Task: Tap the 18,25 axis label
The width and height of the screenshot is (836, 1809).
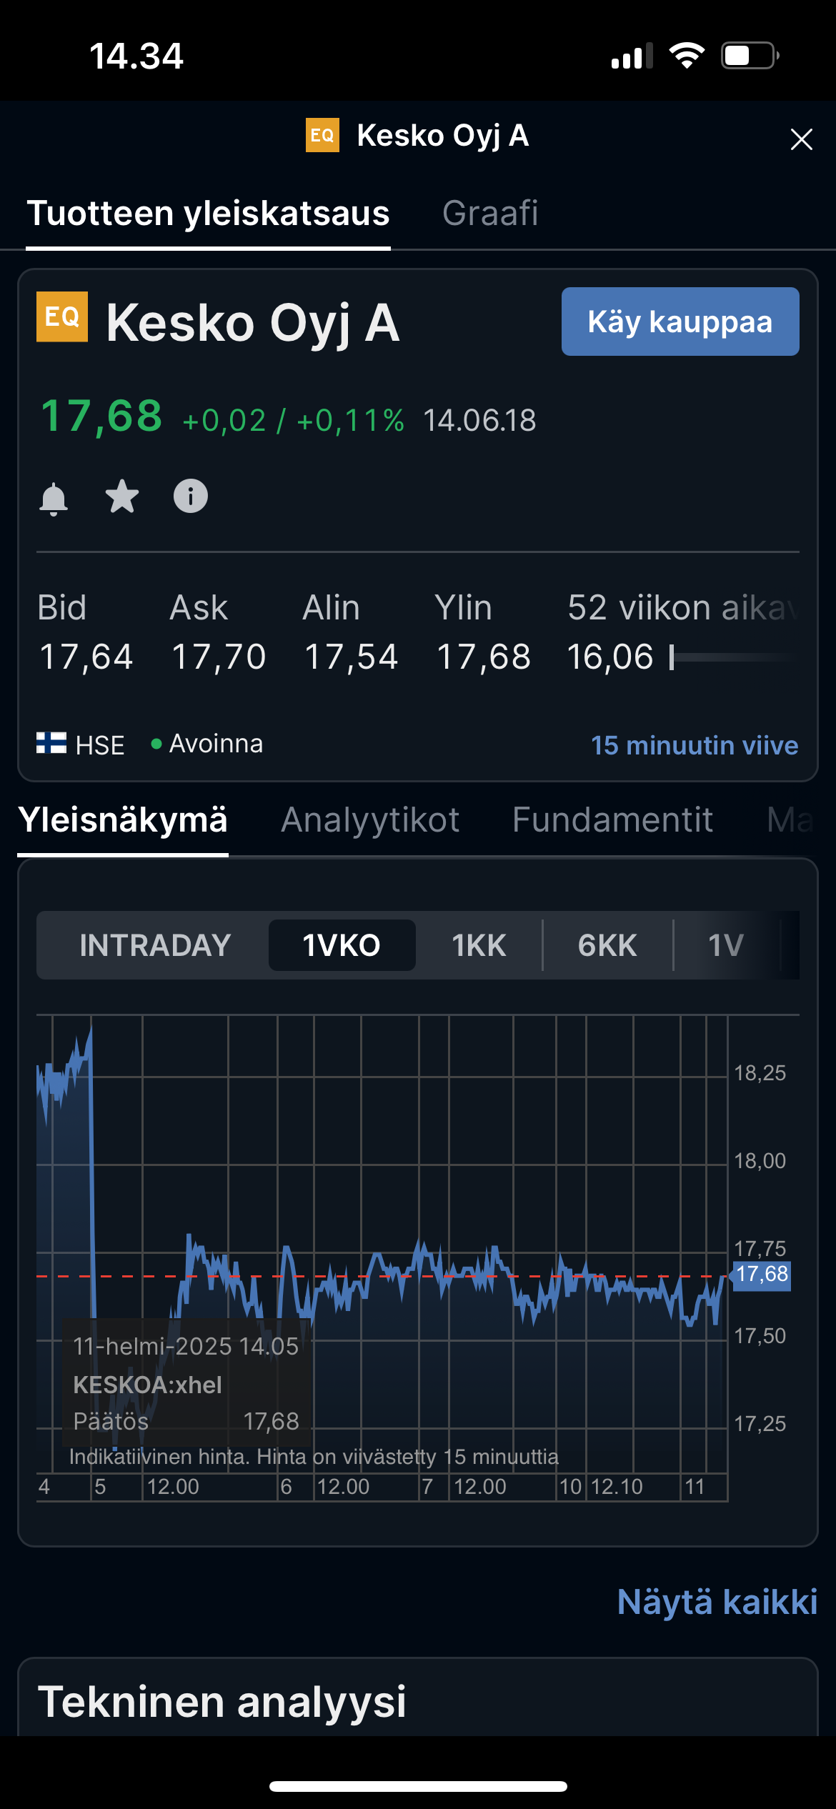Action: click(x=760, y=1073)
